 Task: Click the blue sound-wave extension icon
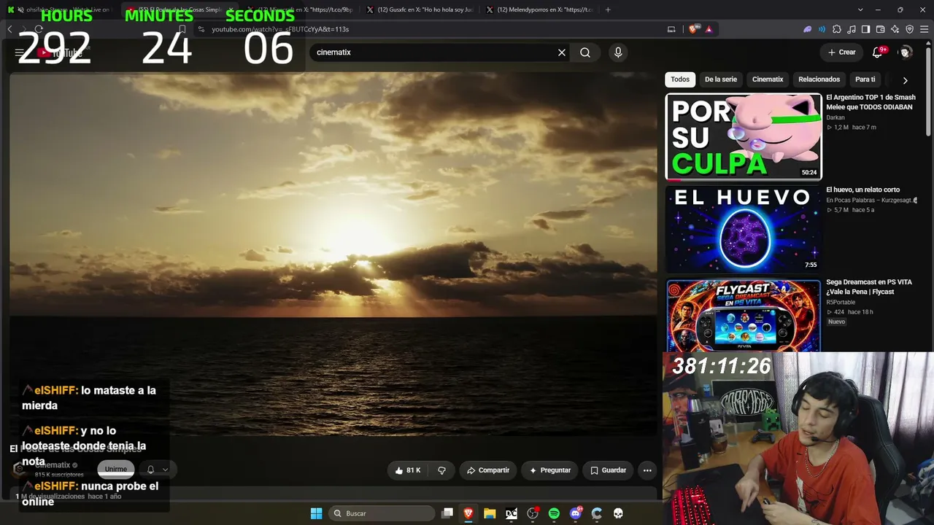tap(822, 29)
